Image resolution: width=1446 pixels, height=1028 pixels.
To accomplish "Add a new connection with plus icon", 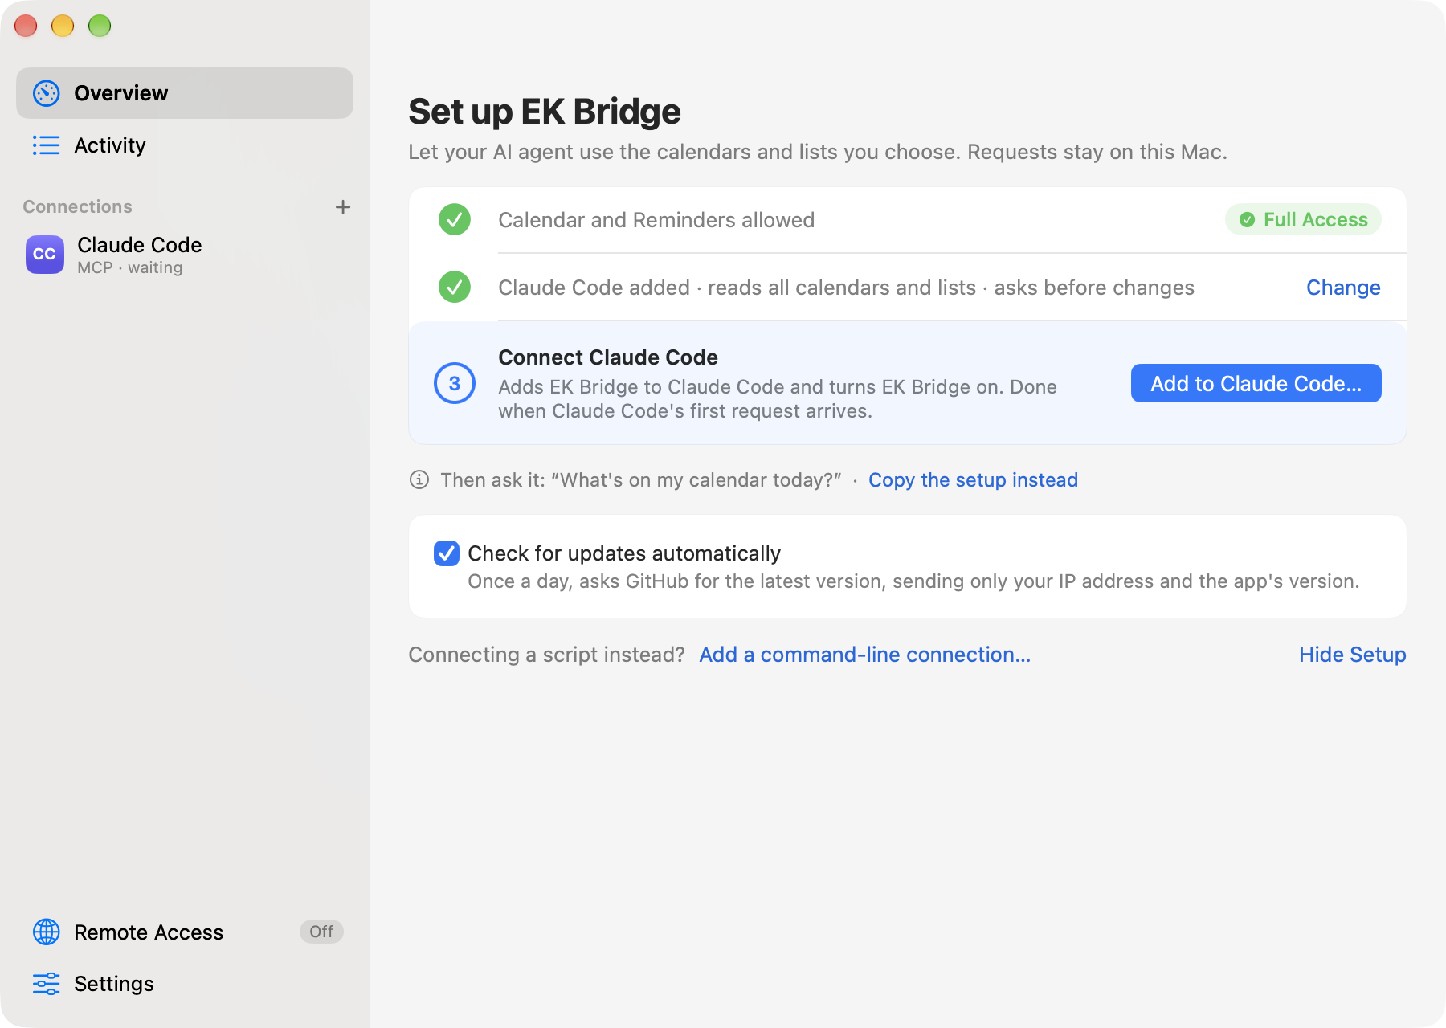I will point(343,207).
